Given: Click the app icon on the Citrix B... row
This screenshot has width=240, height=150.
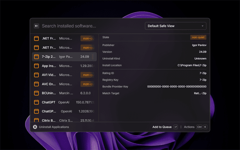Looking at the screenshot, I should click(36, 120).
